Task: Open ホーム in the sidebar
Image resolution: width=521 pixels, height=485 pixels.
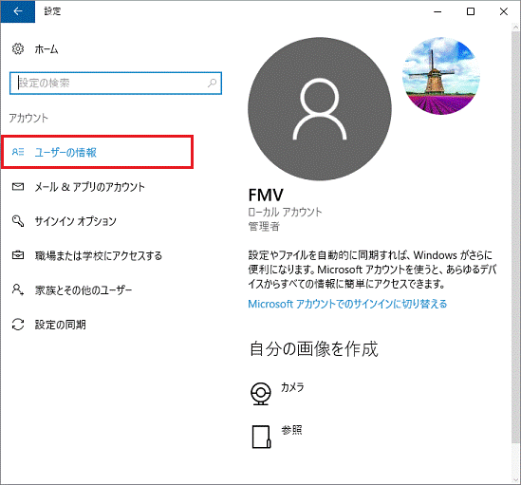Action: (x=47, y=49)
